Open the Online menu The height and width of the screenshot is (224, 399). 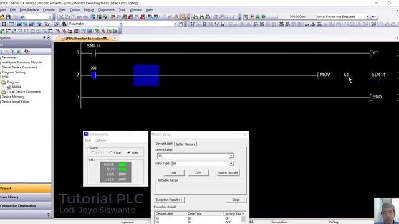[x=75, y=10]
